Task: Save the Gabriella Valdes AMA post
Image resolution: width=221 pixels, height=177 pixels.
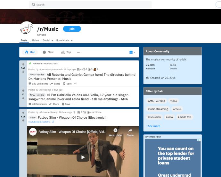Action: (x=66, y=104)
